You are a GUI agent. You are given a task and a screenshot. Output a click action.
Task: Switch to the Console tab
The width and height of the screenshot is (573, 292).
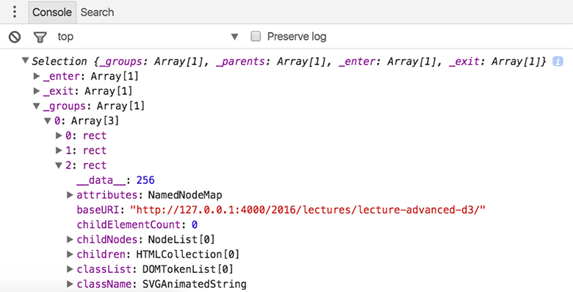52,12
